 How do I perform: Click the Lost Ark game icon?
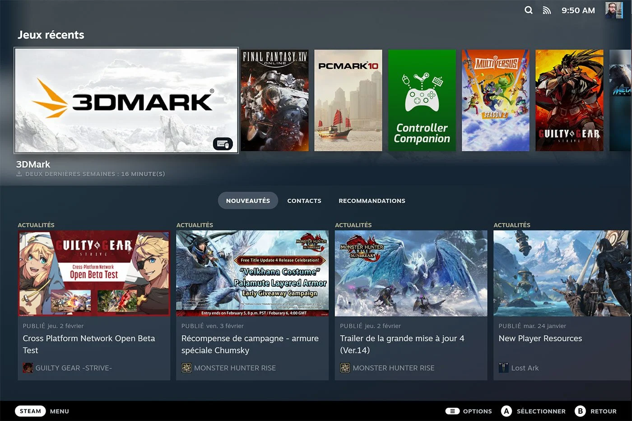[503, 368]
